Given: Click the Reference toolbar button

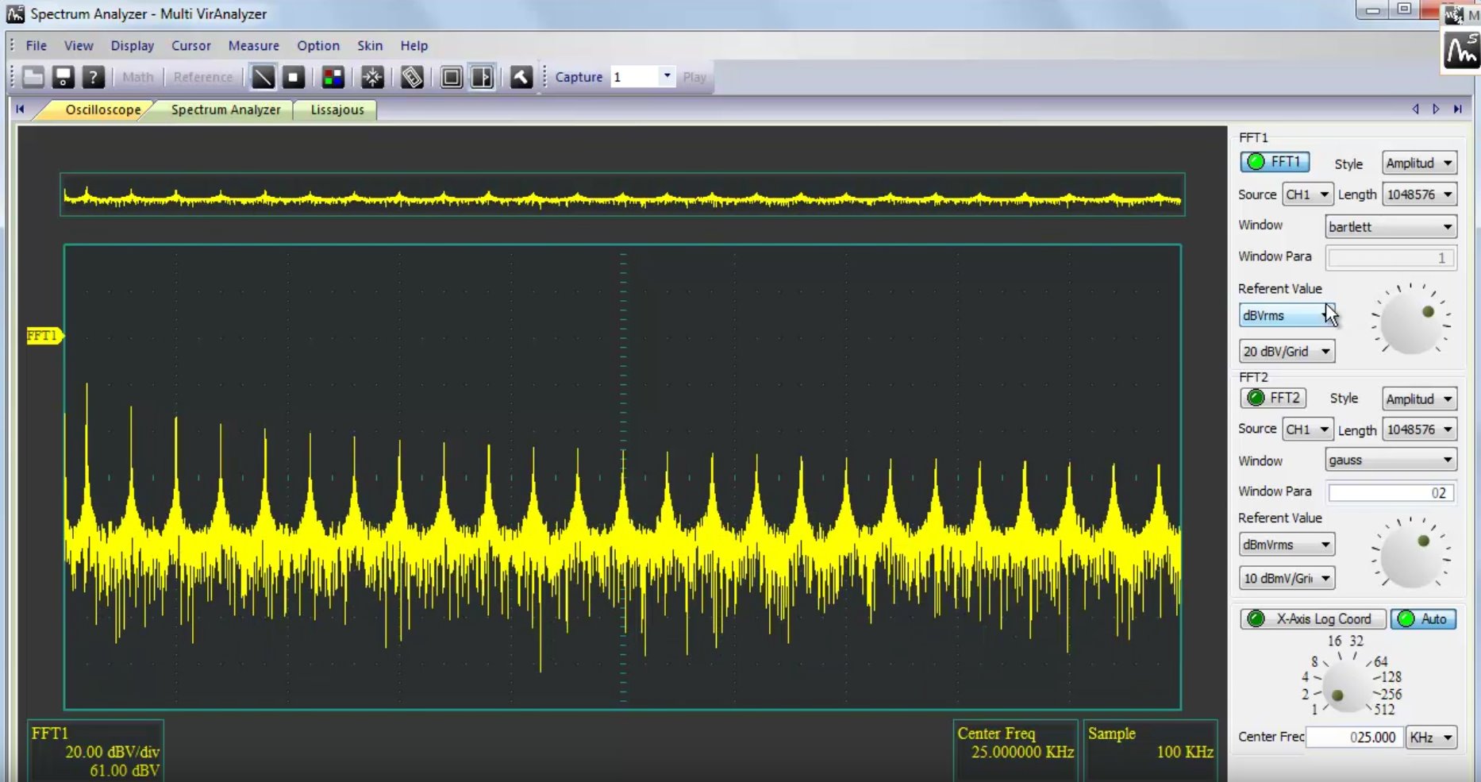Looking at the screenshot, I should [203, 77].
